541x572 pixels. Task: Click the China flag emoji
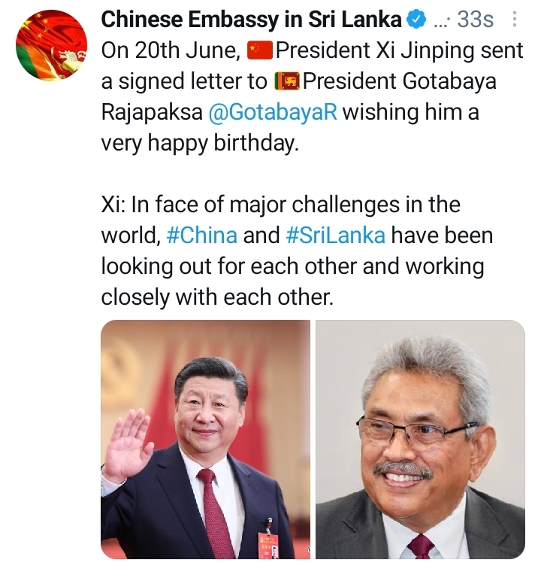tap(260, 51)
